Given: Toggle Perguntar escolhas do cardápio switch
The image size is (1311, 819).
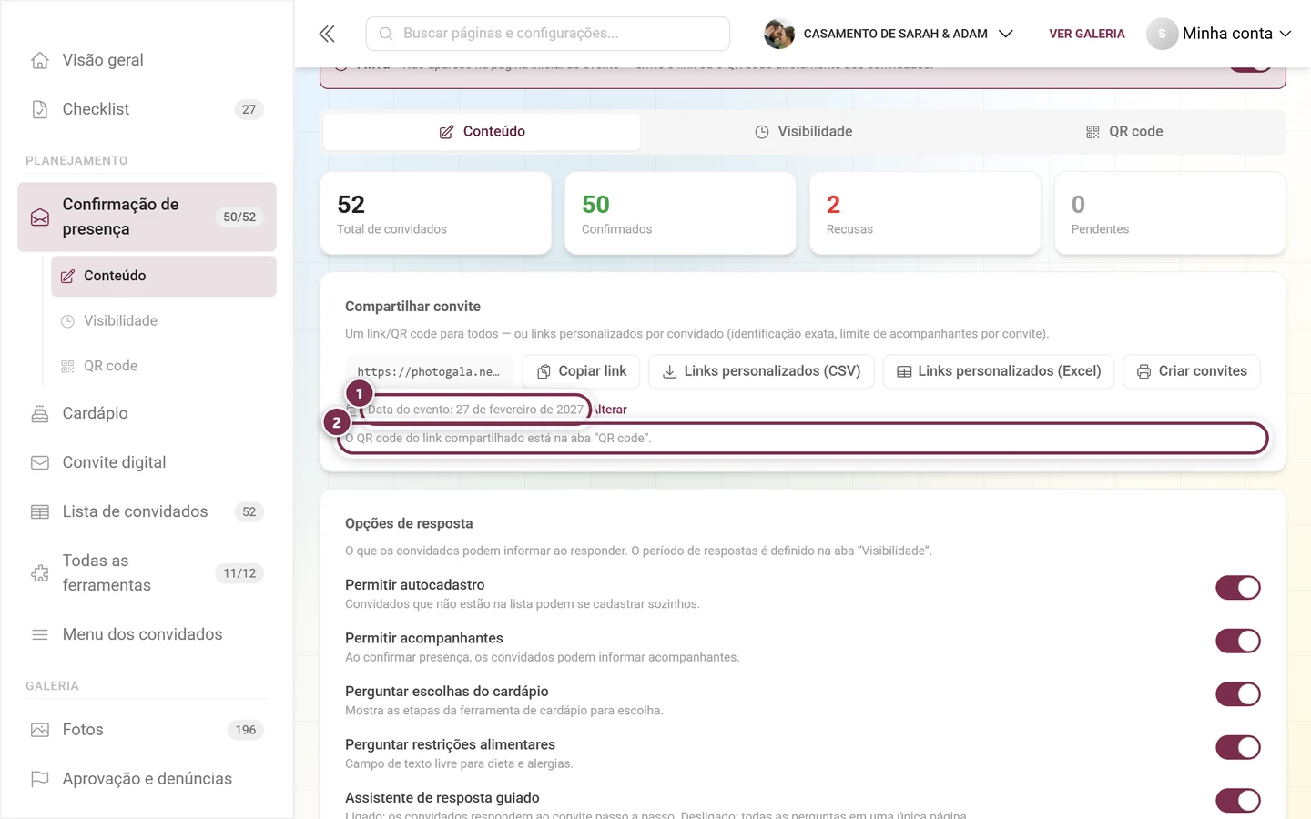Looking at the screenshot, I should pyautogui.click(x=1238, y=694).
